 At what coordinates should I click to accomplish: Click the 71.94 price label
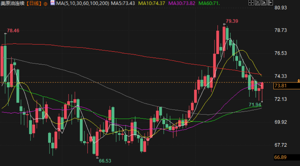(255, 105)
